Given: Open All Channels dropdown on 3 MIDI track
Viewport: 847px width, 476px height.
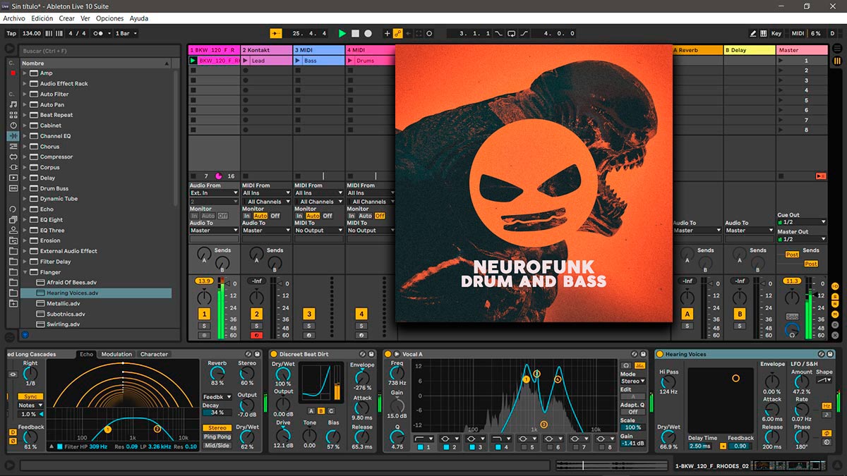Looking at the screenshot, I should (318, 202).
